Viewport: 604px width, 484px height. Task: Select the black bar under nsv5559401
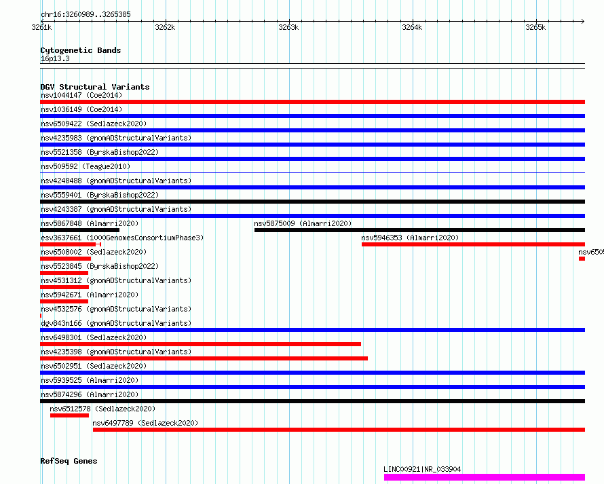pos(312,202)
